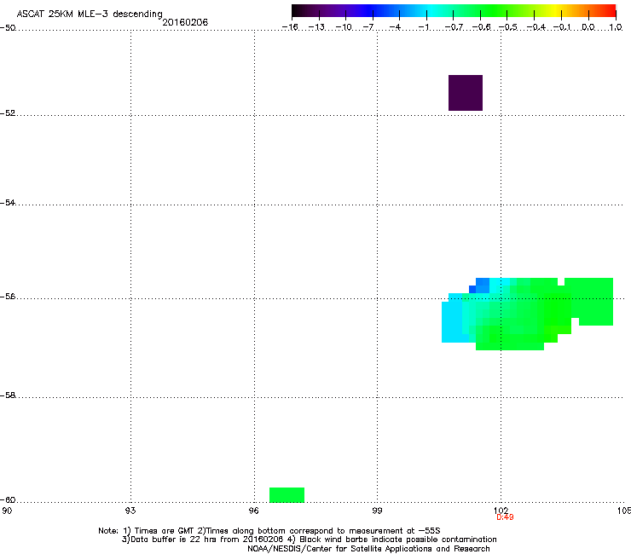Click the -58 latitude label
Image resolution: width=631 pixels, height=554 pixels.
(8, 395)
